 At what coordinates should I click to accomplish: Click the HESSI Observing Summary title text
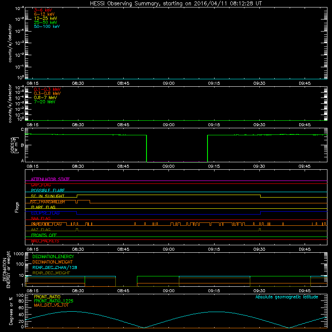(x=176, y=4)
